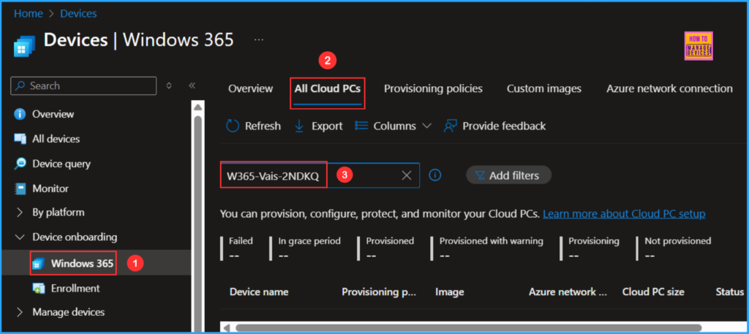Select Overview in the sidebar

[x=53, y=115]
